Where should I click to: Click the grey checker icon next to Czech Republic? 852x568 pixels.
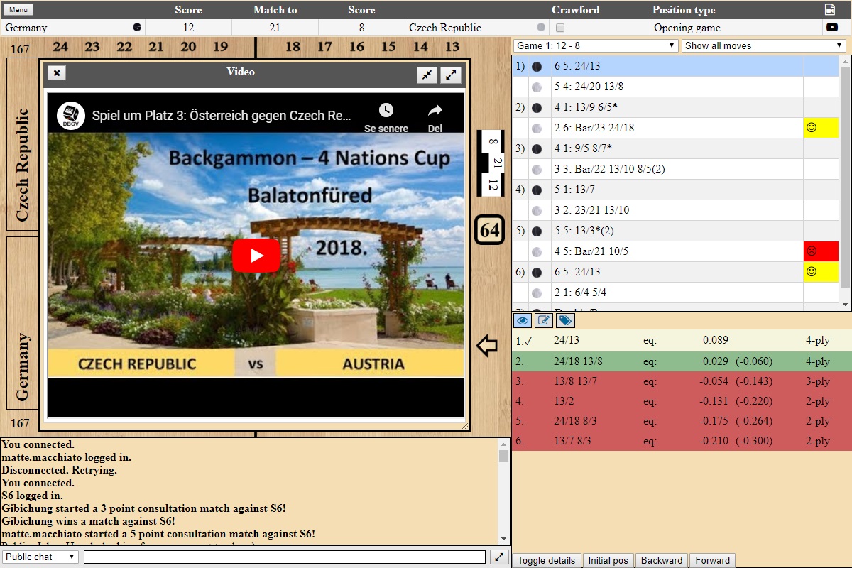541,28
